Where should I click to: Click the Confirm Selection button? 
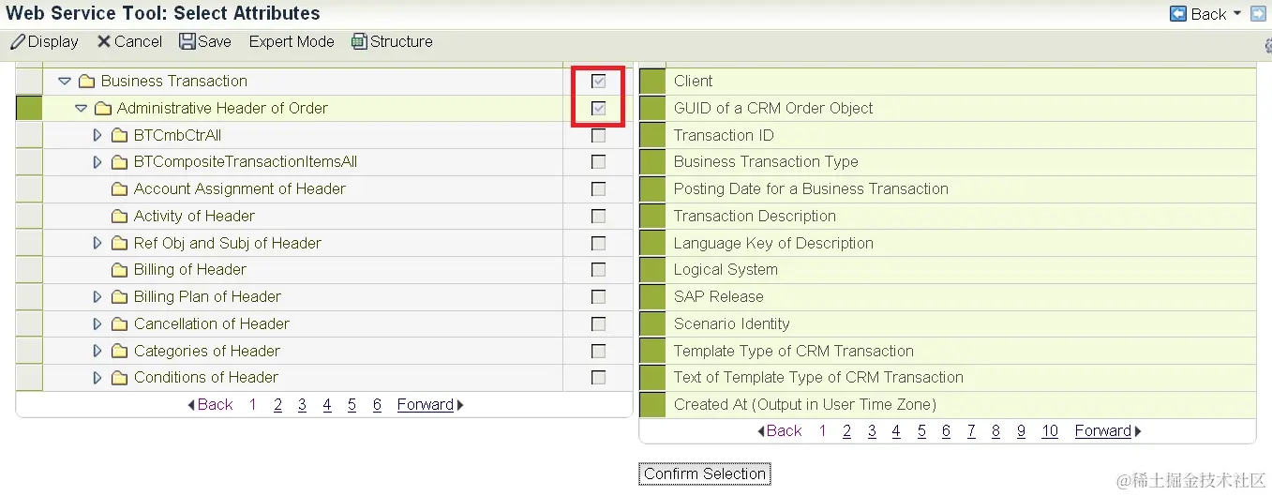click(705, 473)
